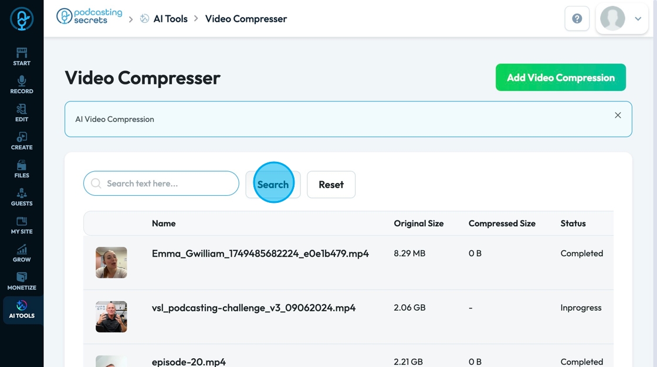Click Completed status in Emma_Gwilliam row

pos(581,253)
